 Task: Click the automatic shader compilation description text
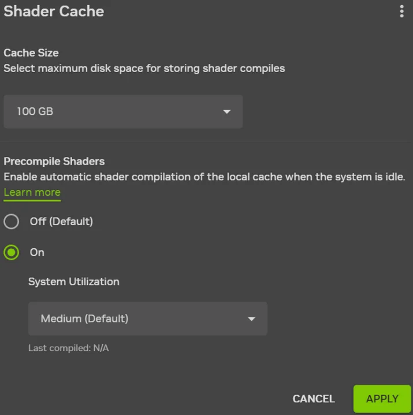point(204,177)
